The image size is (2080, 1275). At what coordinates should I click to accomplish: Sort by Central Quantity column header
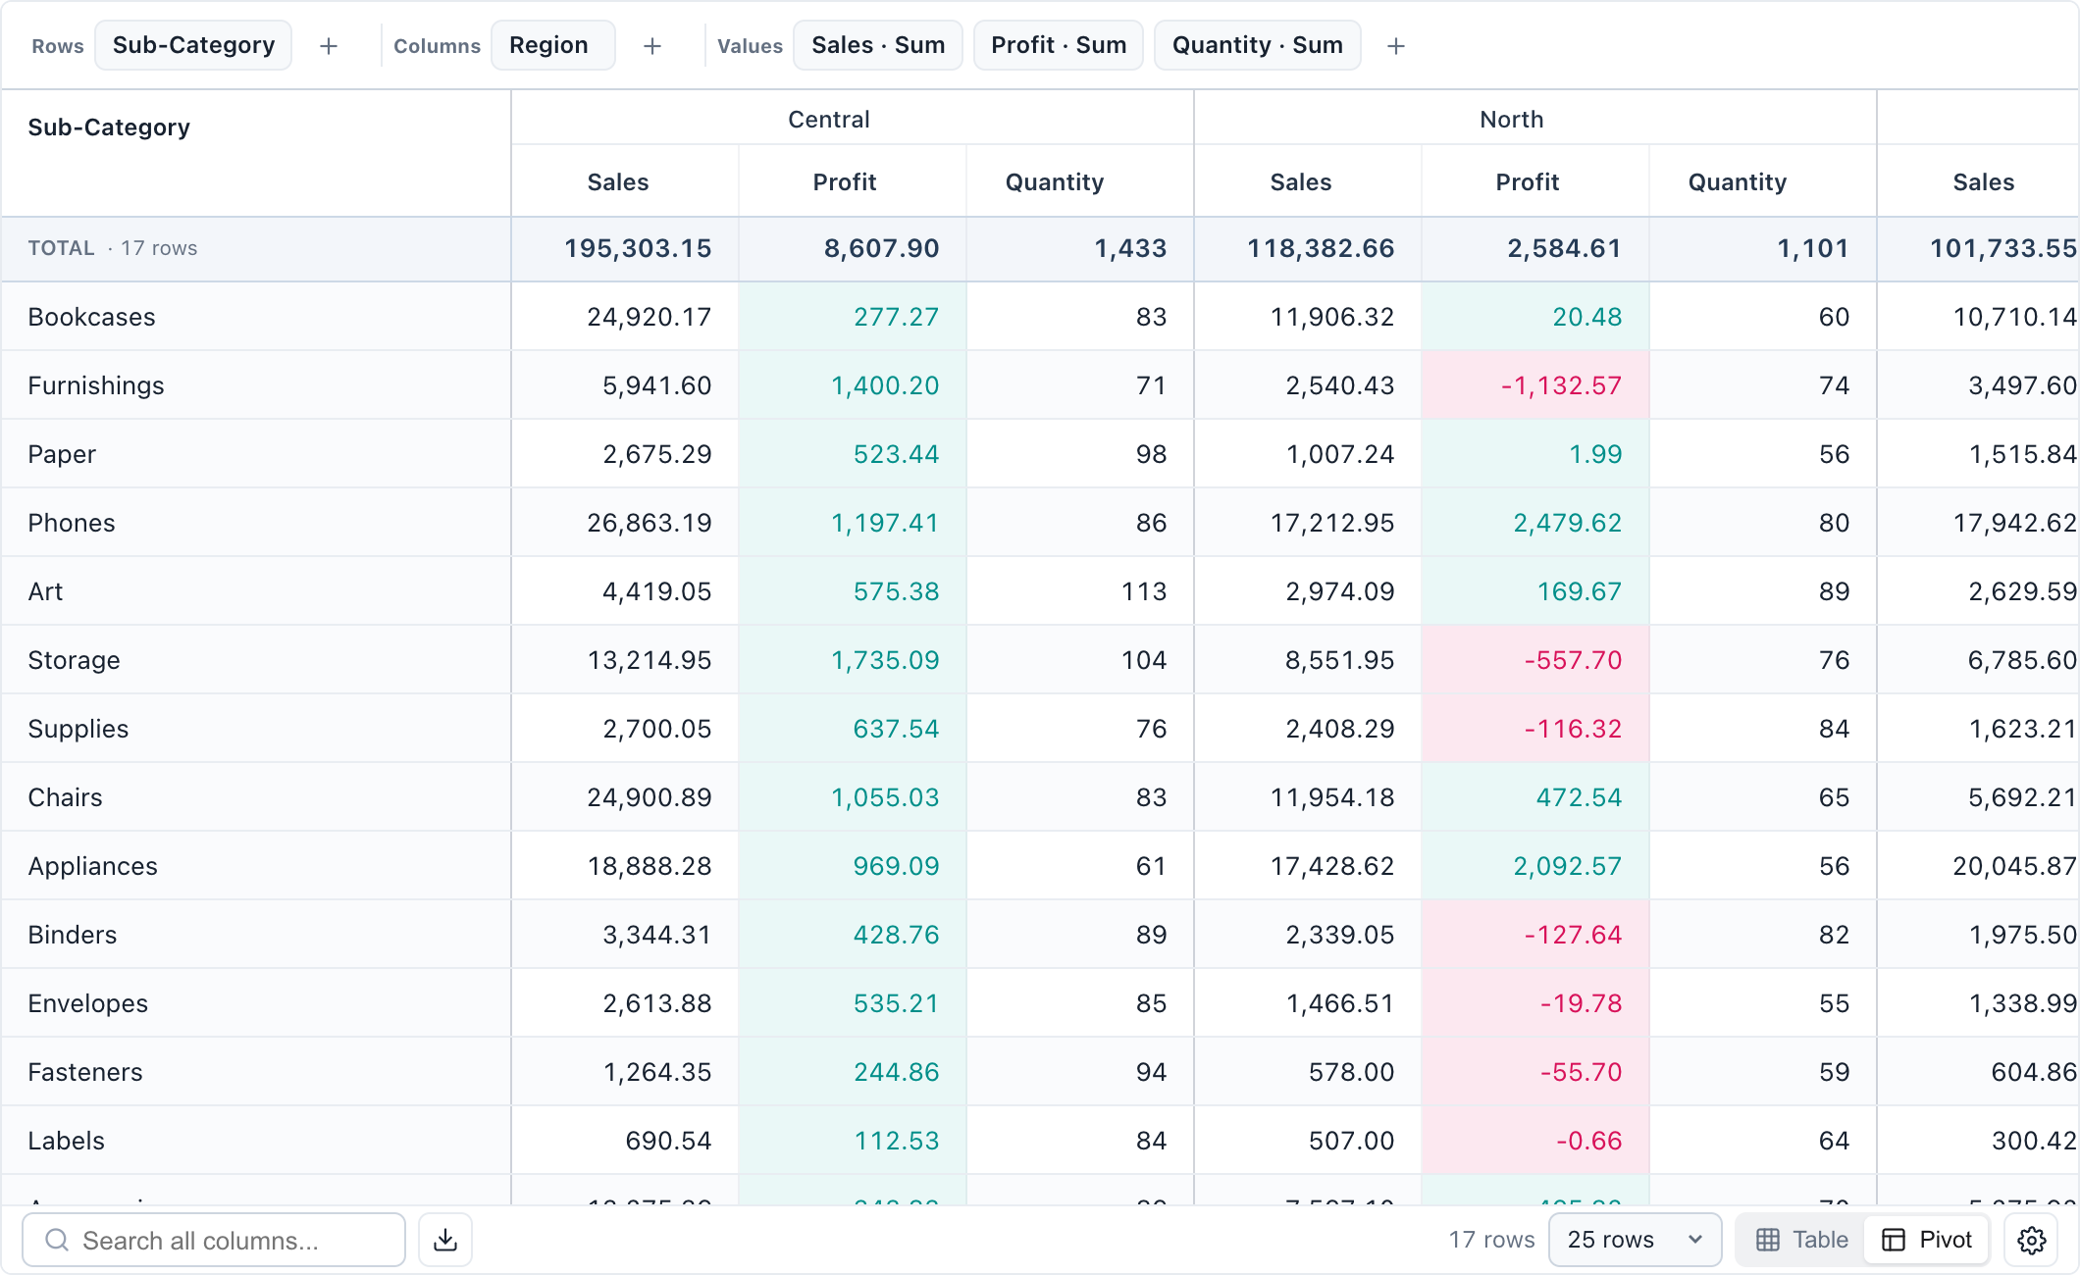pos(1055,182)
